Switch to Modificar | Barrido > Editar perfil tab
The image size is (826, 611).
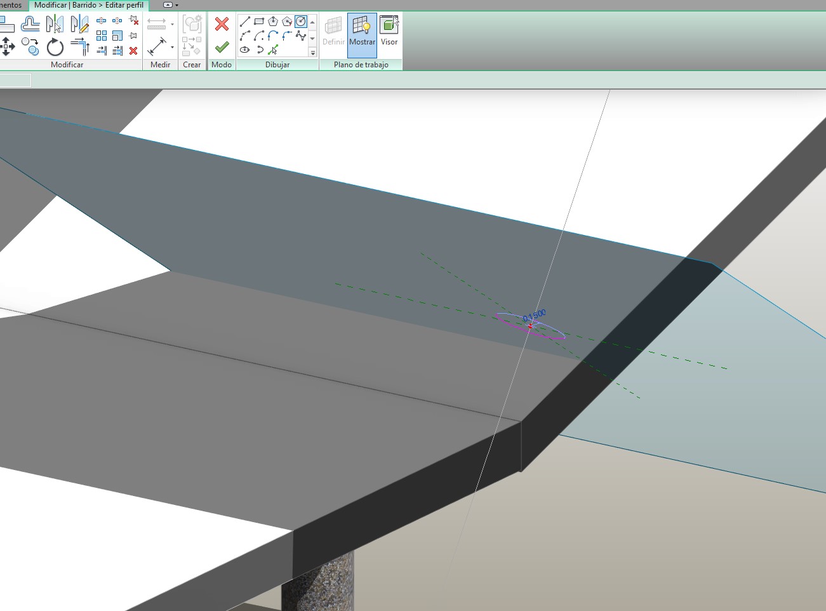[x=89, y=5]
